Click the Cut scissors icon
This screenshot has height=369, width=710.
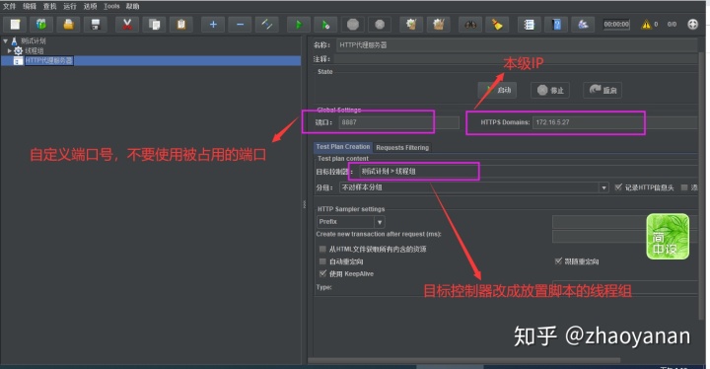pyautogui.click(x=127, y=25)
